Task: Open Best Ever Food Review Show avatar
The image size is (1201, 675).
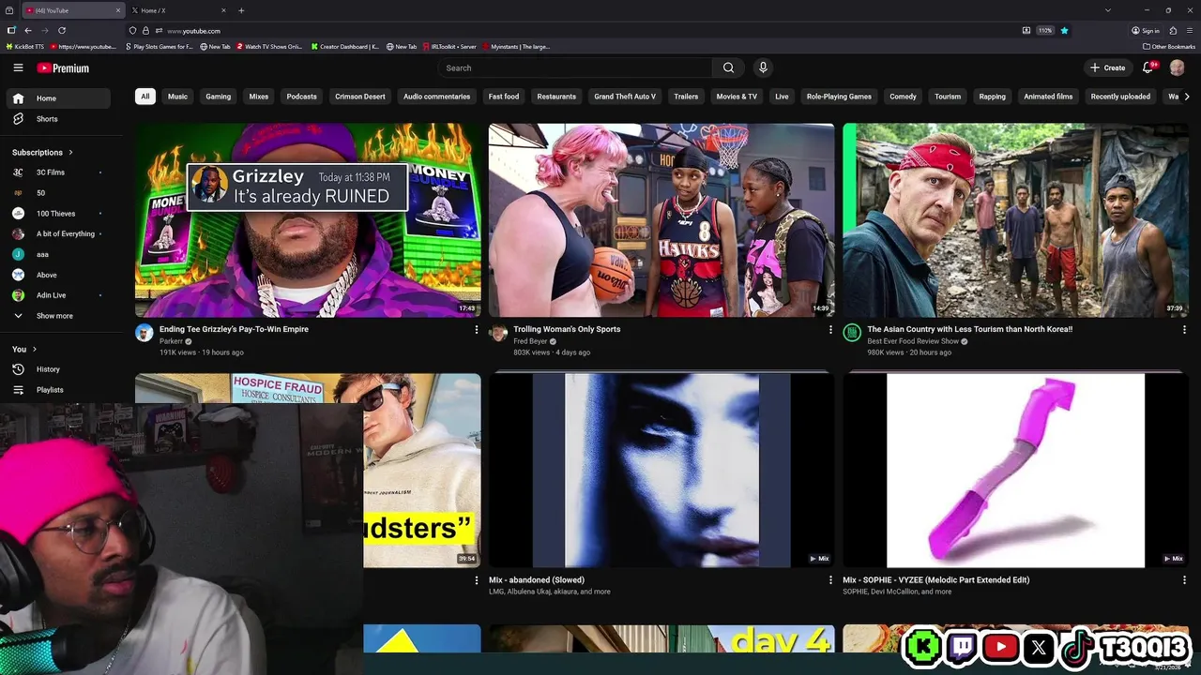Action: coord(852,333)
